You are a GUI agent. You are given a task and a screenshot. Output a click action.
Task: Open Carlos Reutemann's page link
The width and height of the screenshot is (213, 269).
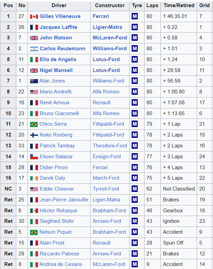pyautogui.click(x=62, y=49)
